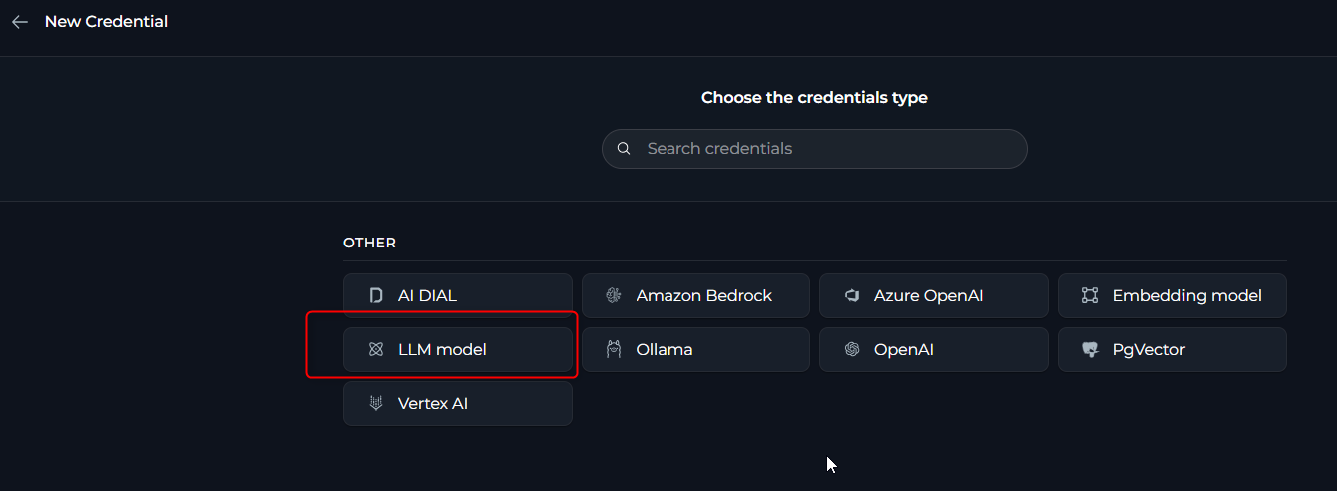Image resolution: width=1337 pixels, height=491 pixels.
Task: Click the LLM model atom icon
Action: pyautogui.click(x=376, y=350)
